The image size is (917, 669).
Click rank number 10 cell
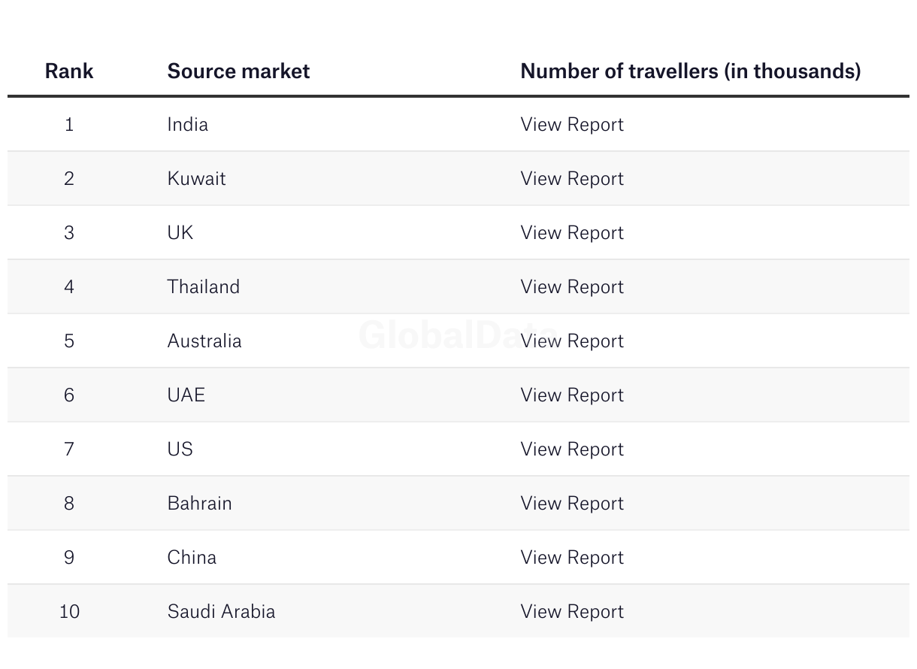pyautogui.click(x=69, y=612)
